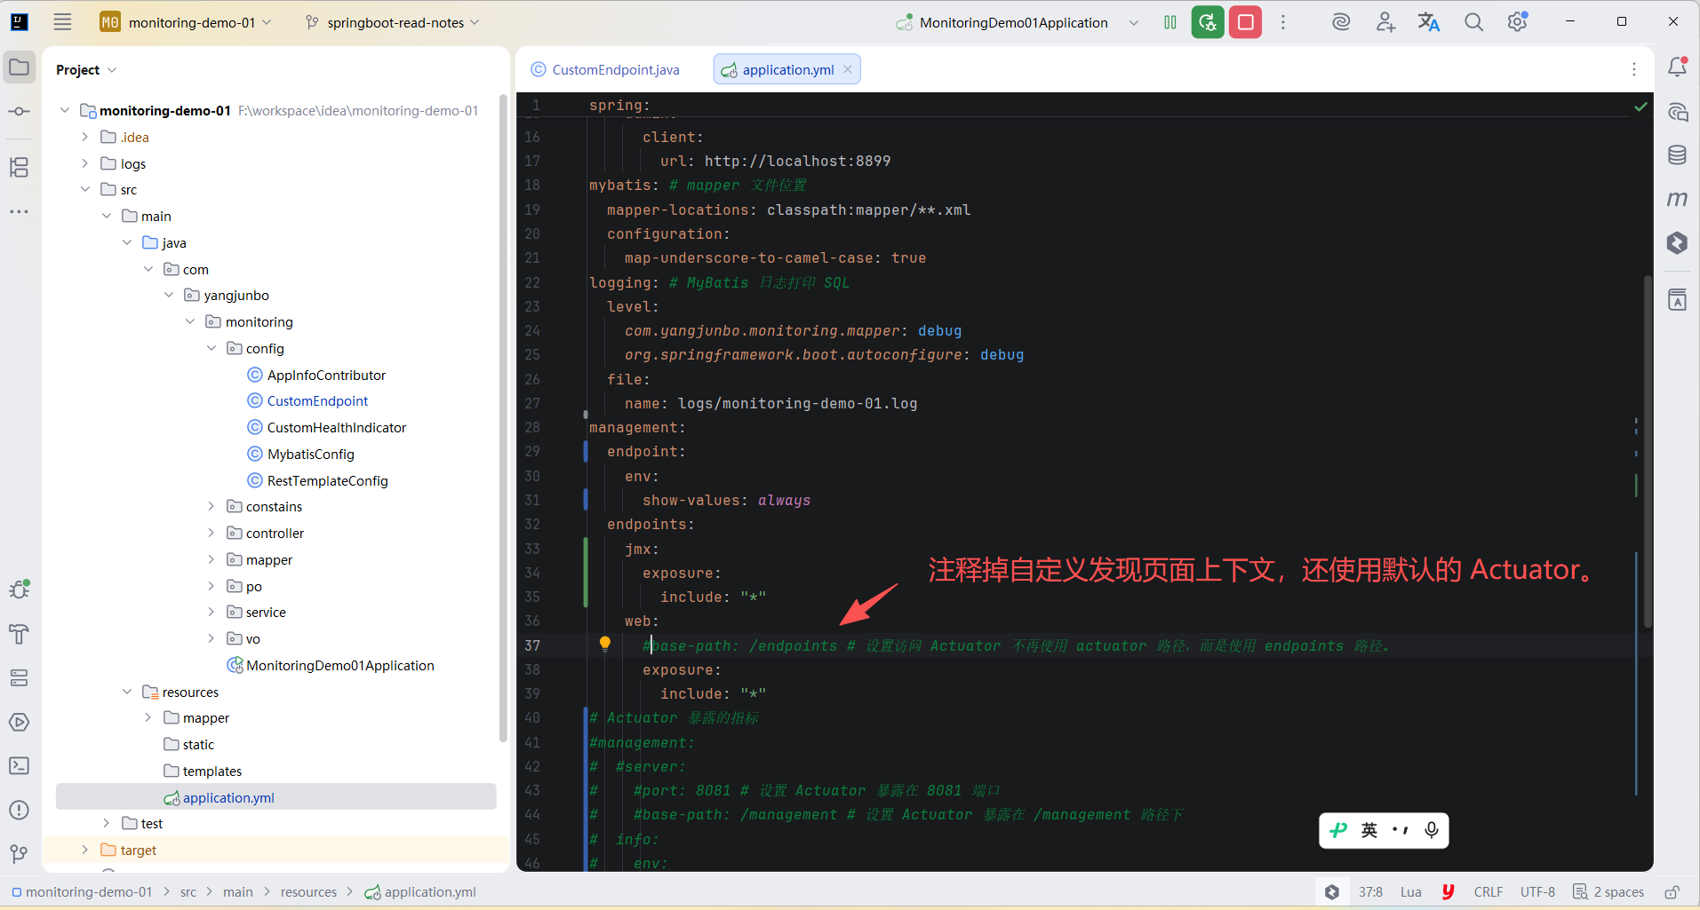Open IDE settings gear
Viewport: 1700px width, 910px height.
(x=1518, y=22)
